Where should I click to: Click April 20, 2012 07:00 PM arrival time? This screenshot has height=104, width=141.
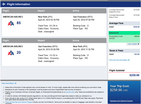[x=84, y=20]
